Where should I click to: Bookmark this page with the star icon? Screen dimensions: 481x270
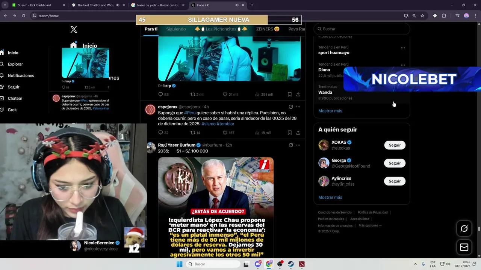tap(422, 16)
